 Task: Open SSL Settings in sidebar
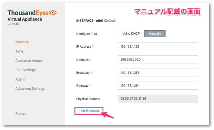(x=25, y=70)
